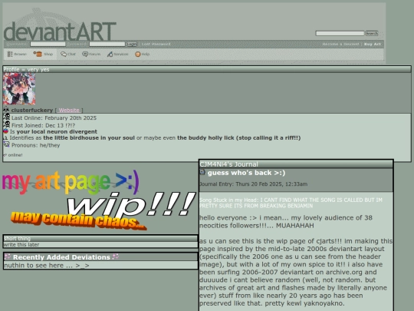
Task: Click the small icon before online!
Action: click(5, 155)
